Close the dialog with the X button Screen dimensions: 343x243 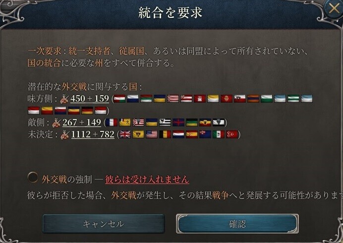334,9
